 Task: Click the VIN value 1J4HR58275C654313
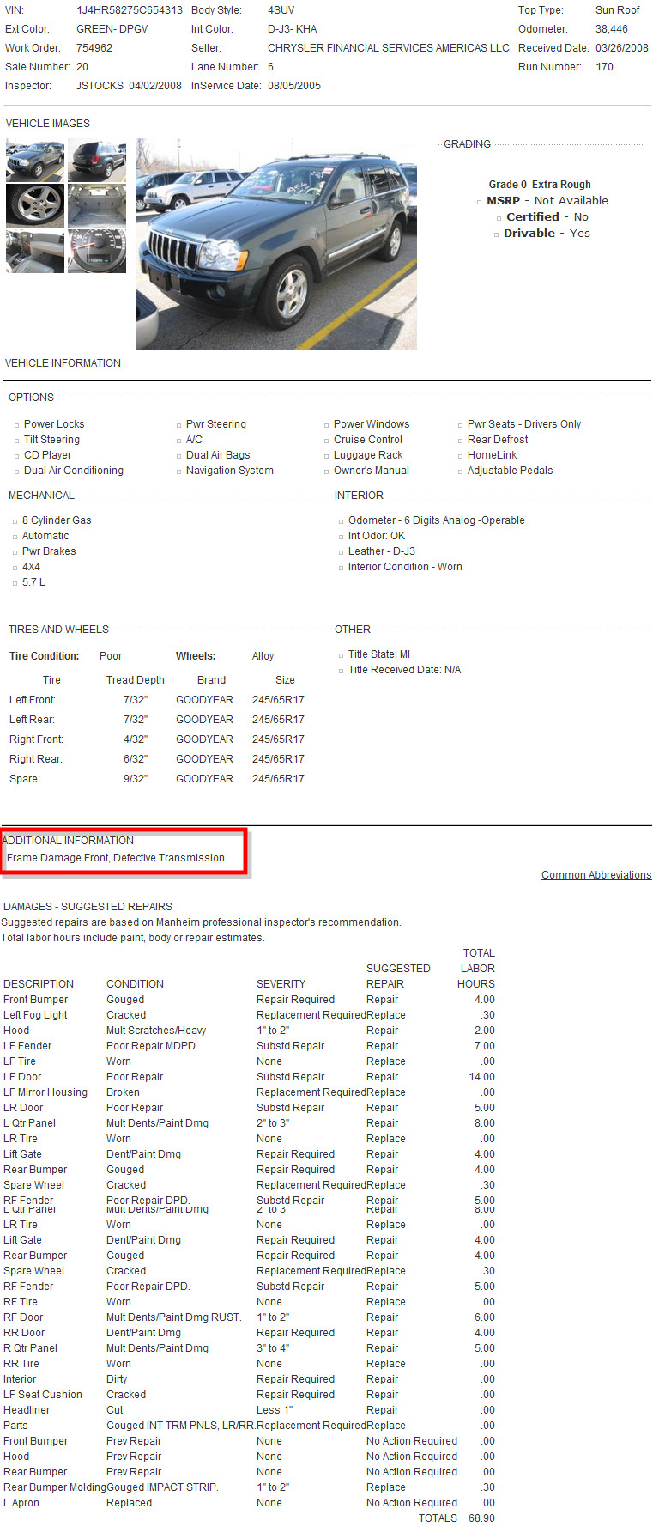[130, 10]
